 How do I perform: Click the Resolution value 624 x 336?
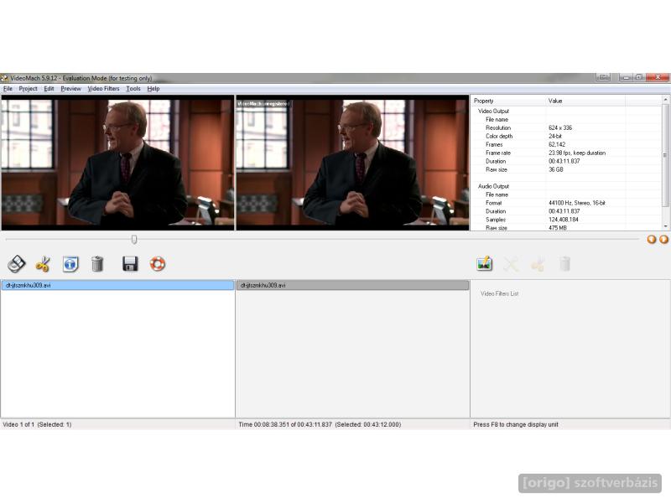click(x=560, y=128)
